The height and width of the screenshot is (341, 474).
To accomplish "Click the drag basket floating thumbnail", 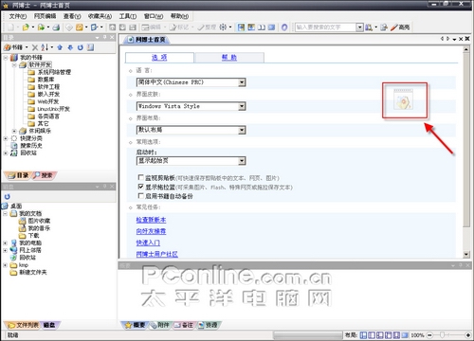I will pos(403,99).
